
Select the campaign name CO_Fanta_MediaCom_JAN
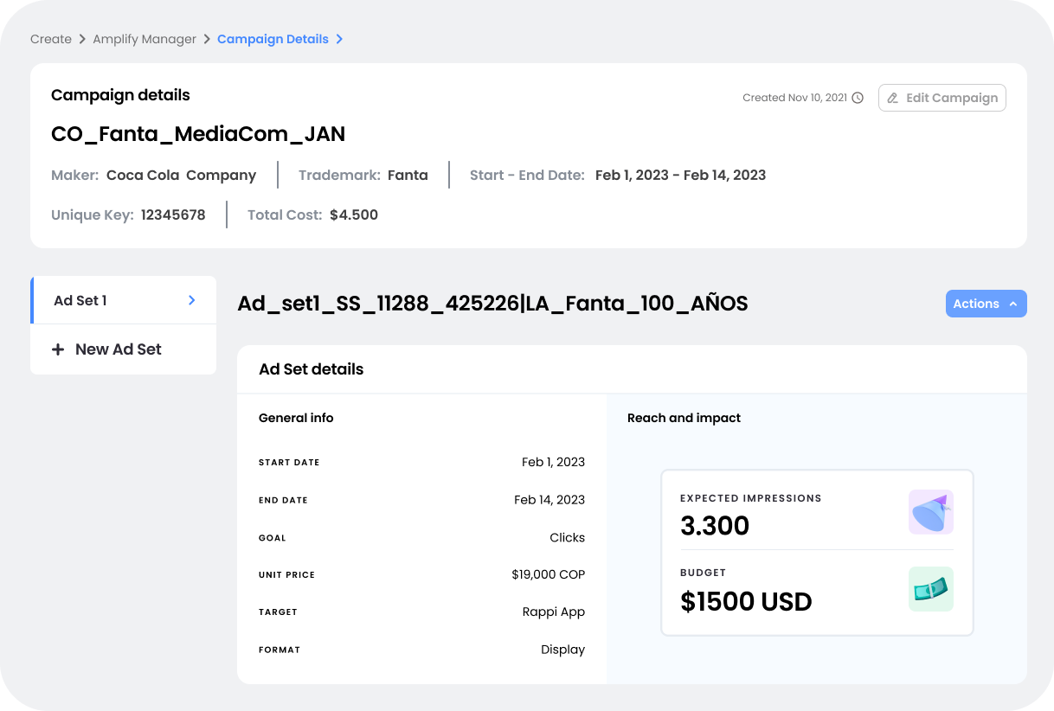pos(198,134)
